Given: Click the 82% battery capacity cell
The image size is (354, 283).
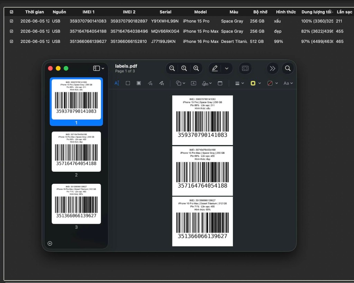Looking at the screenshot, I should coord(317,31).
